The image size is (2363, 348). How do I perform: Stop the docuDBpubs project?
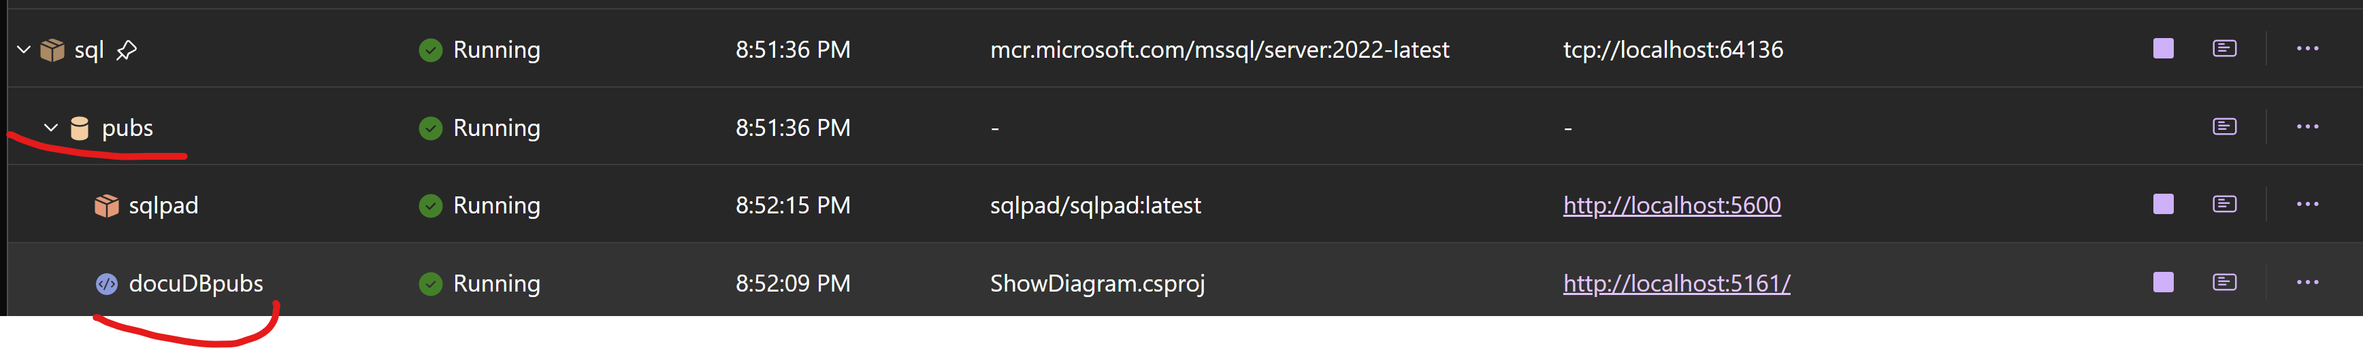pyautogui.click(x=2163, y=282)
